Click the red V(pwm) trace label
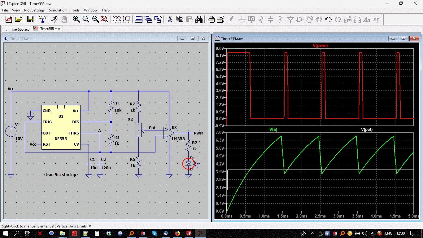This screenshot has height=238, width=423. point(320,46)
